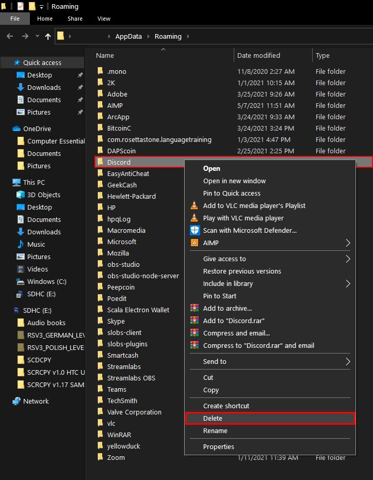This screenshot has height=480, width=373.
Task: Click the new folder icon in title bar
Action: 32,6
